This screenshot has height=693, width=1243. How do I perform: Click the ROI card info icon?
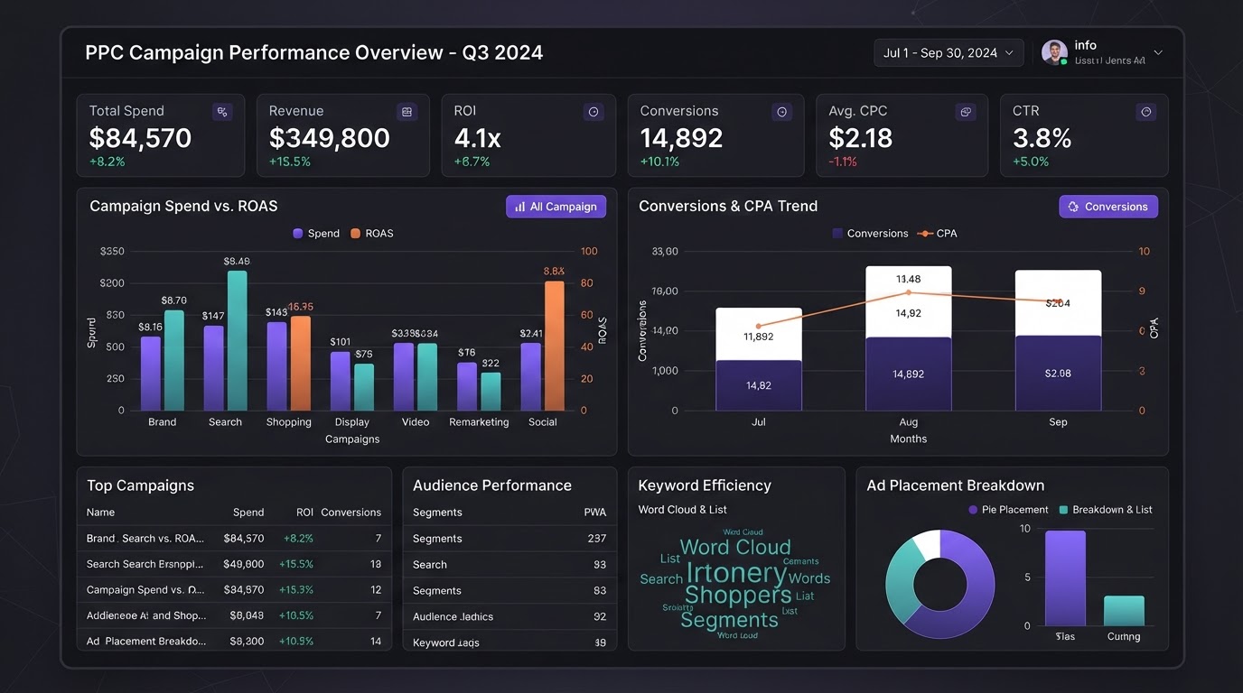593,112
